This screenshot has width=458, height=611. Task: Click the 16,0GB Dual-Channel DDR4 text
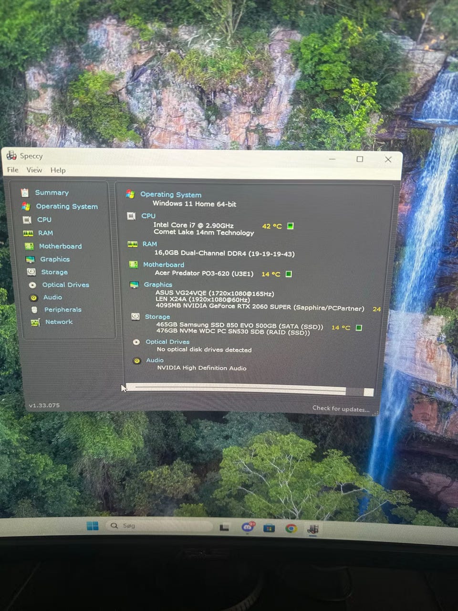[x=224, y=253]
